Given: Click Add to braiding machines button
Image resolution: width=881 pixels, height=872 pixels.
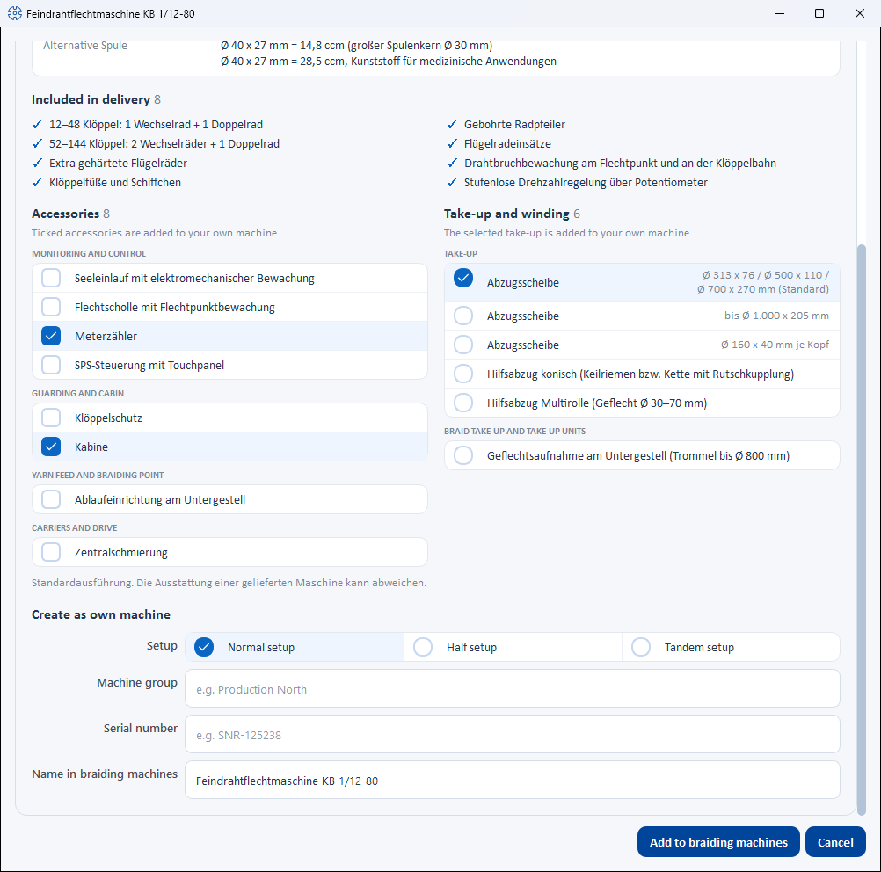Looking at the screenshot, I should tap(718, 841).
